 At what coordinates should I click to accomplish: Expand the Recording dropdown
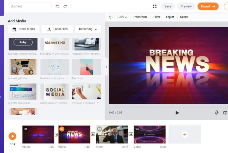click(88, 29)
